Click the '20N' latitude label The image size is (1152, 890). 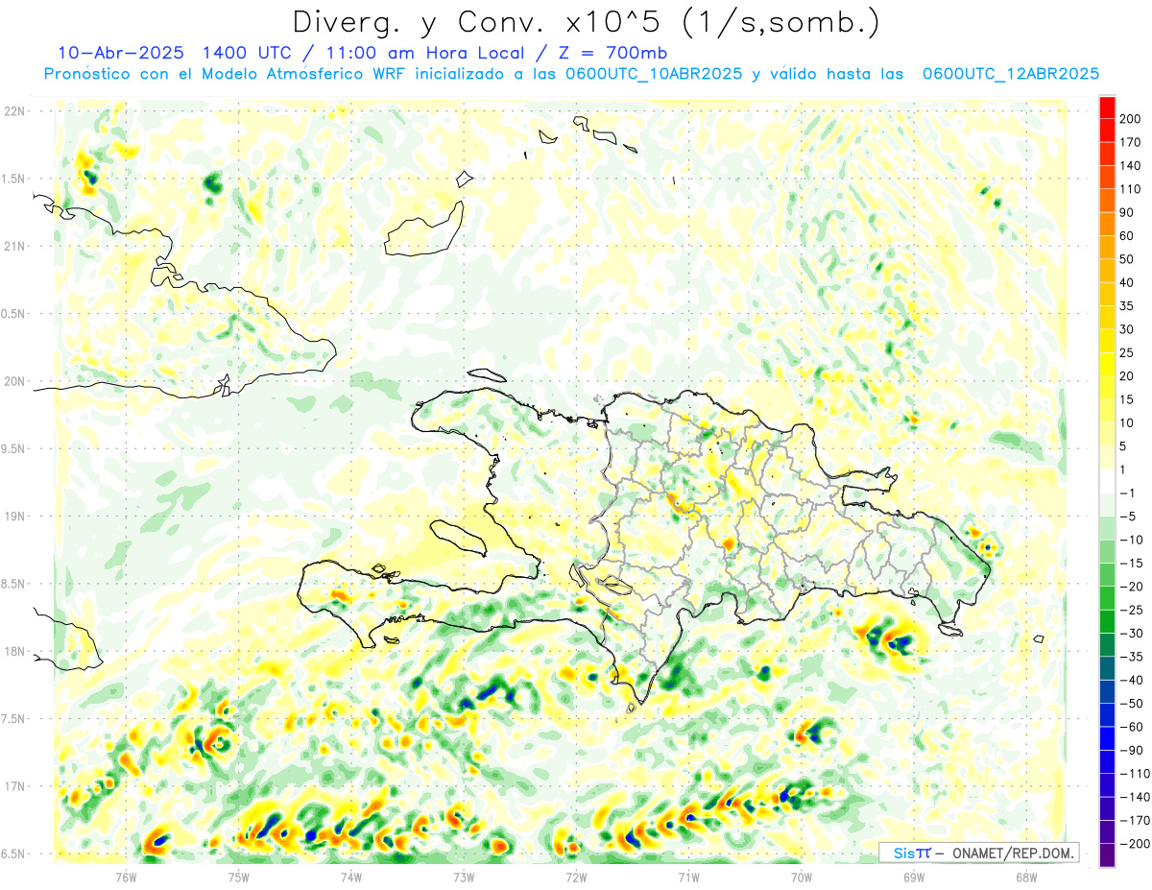(x=13, y=381)
